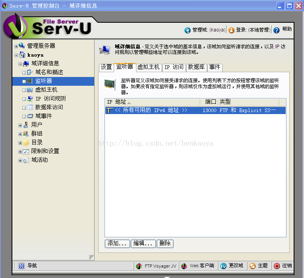Collapse the kaoya domain node
Screen dimensions: 304x278
click(x=16, y=55)
